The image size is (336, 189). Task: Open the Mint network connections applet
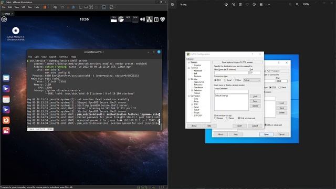pos(149,19)
